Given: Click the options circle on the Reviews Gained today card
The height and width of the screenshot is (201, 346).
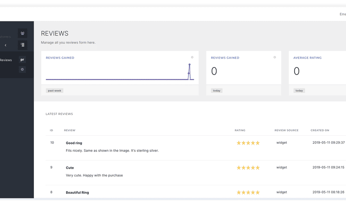Looking at the screenshot, I should point(275,57).
